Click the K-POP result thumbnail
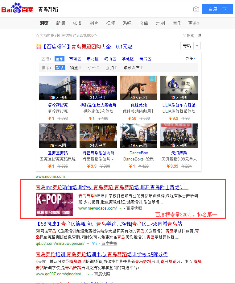Viewport: 235px width, 284px height. pyautogui.click(x=55, y=204)
